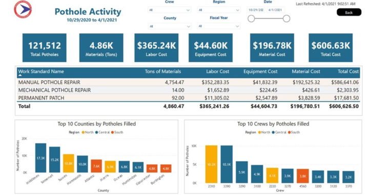The width and height of the screenshot is (369, 195).
Task: Open the Crew dropdown
Action: click(x=169, y=10)
